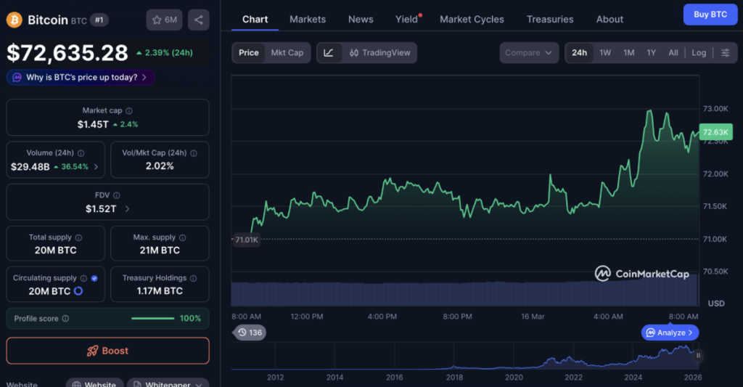This screenshot has height=387, width=743.
Task: Click the circulating supply verified checkmark badge
Action: tap(94, 278)
